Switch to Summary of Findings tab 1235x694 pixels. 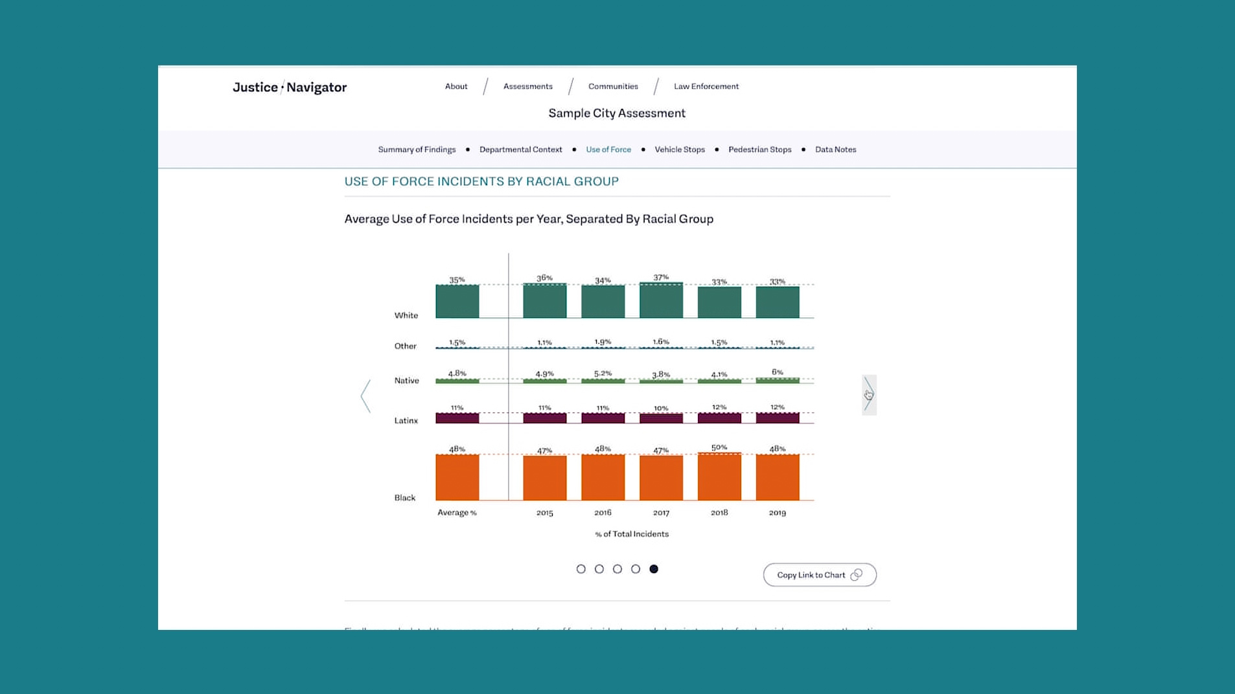(417, 150)
